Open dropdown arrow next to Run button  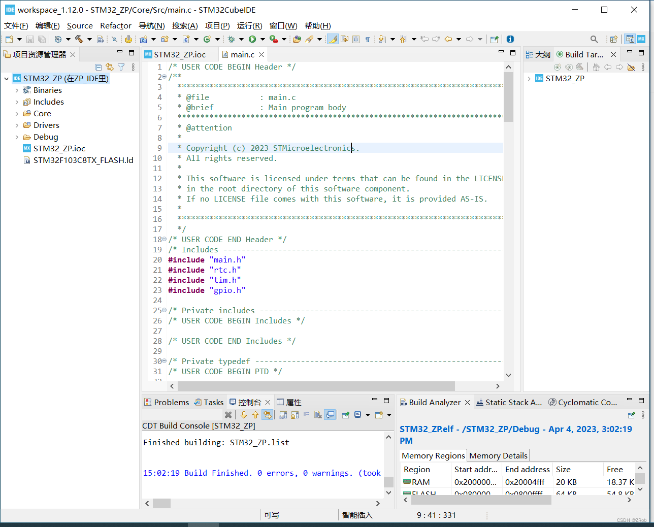point(263,39)
